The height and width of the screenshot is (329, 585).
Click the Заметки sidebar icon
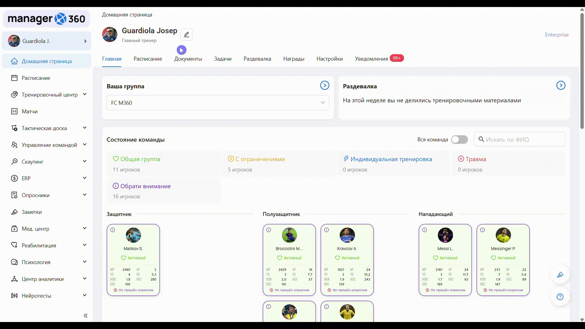click(x=14, y=212)
